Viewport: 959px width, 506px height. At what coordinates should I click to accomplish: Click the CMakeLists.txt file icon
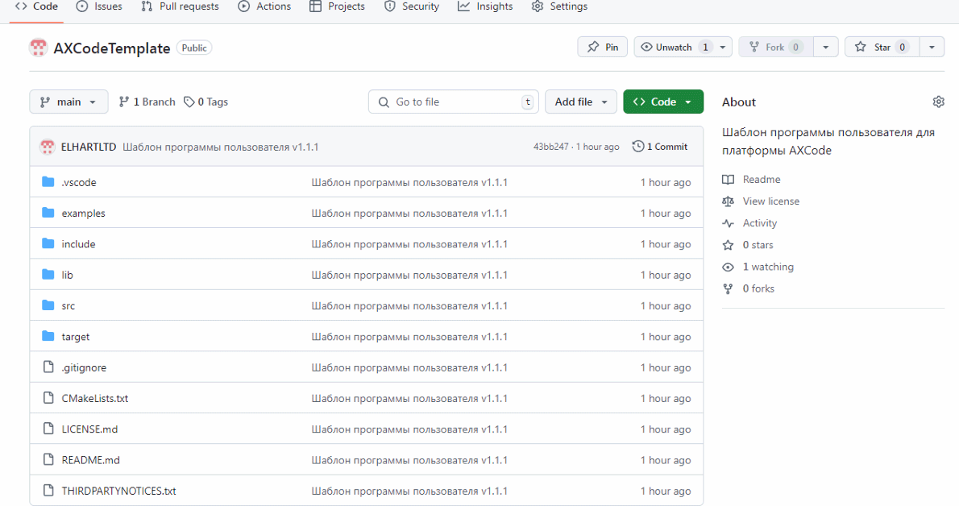click(x=48, y=398)
